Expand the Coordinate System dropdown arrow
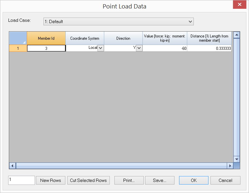The image size is (249, 193). 101,48
